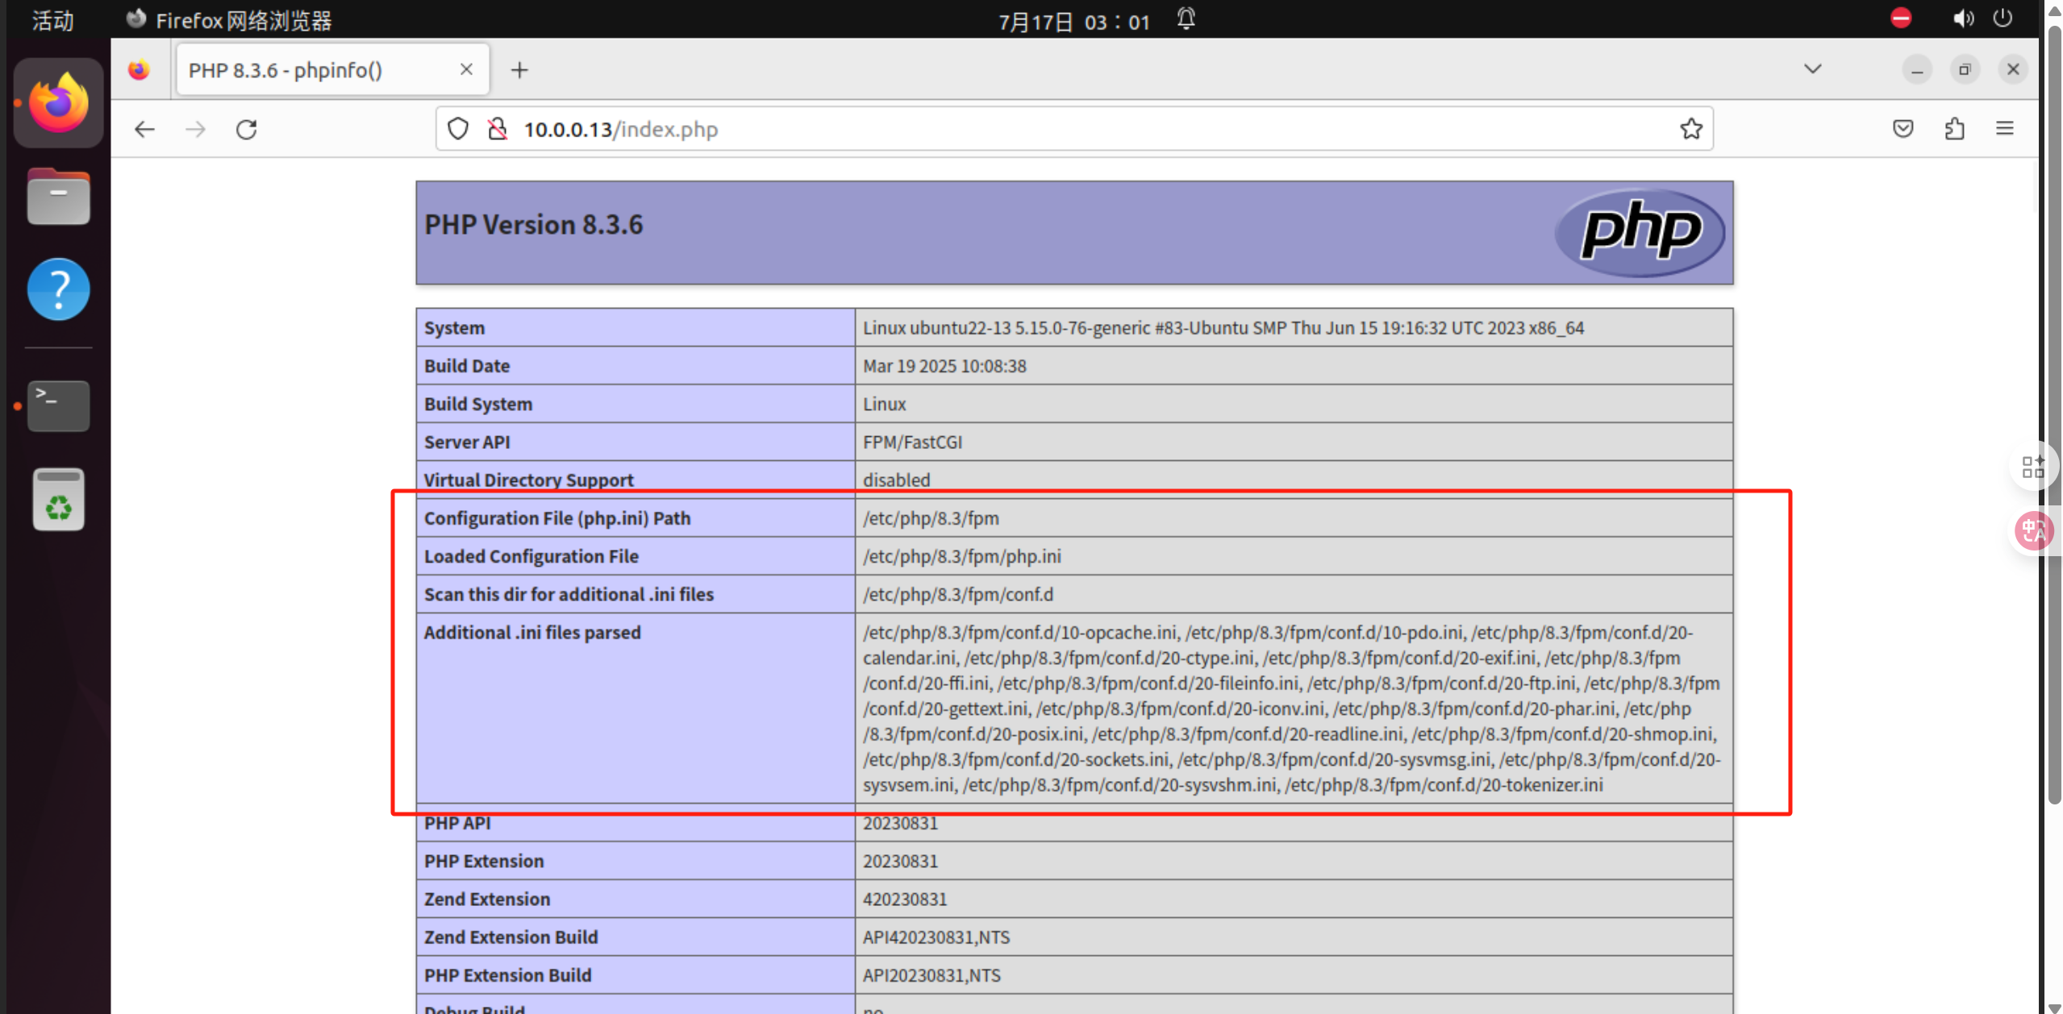
Task: Go forward to the next page
Action: tap(195, 129)
